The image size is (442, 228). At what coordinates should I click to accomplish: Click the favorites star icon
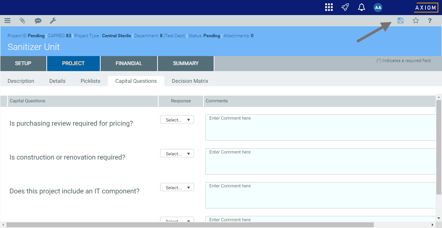pos(416,21)
